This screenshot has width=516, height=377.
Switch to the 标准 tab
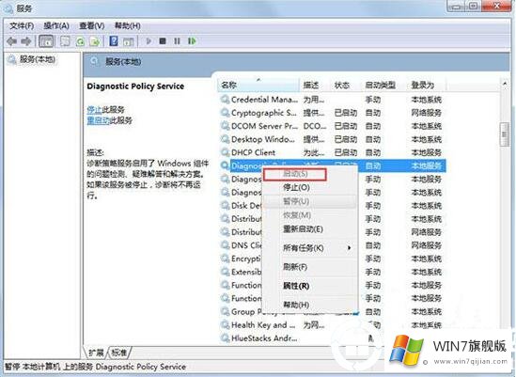pos(119,353)
